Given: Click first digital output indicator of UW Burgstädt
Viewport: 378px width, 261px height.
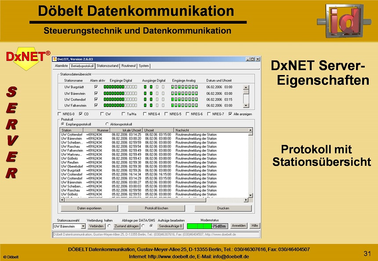Looking at the screenshot, I should point(145,87).
